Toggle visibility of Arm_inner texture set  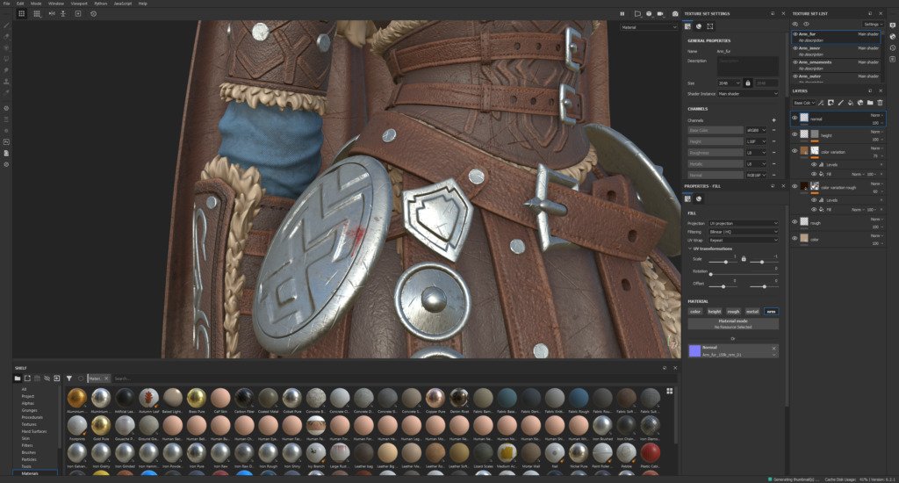(795, 49)
